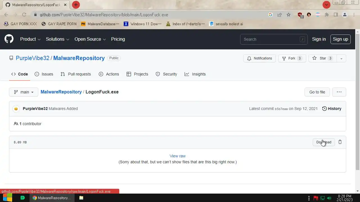Click the Google icon in the address bar
This screenshot has height=202, width=360.
coord(271,15)
